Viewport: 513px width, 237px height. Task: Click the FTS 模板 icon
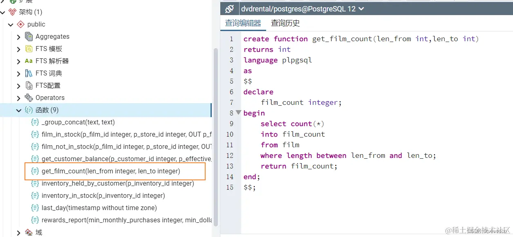point(29,49)
